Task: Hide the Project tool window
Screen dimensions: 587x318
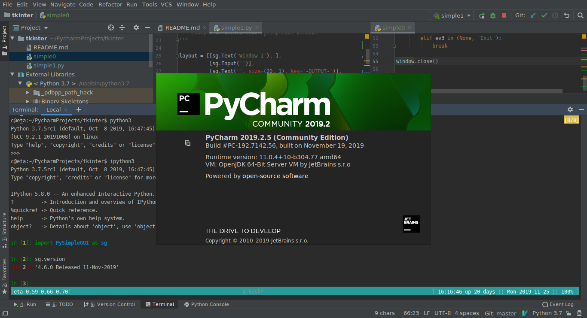Action: click(x=147, y=27)
